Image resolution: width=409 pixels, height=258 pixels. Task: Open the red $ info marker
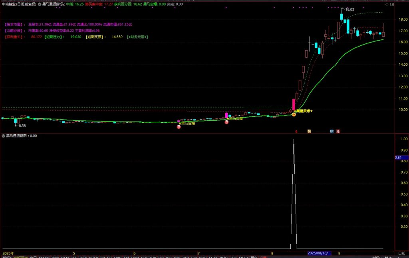click(x=296, y=131)
